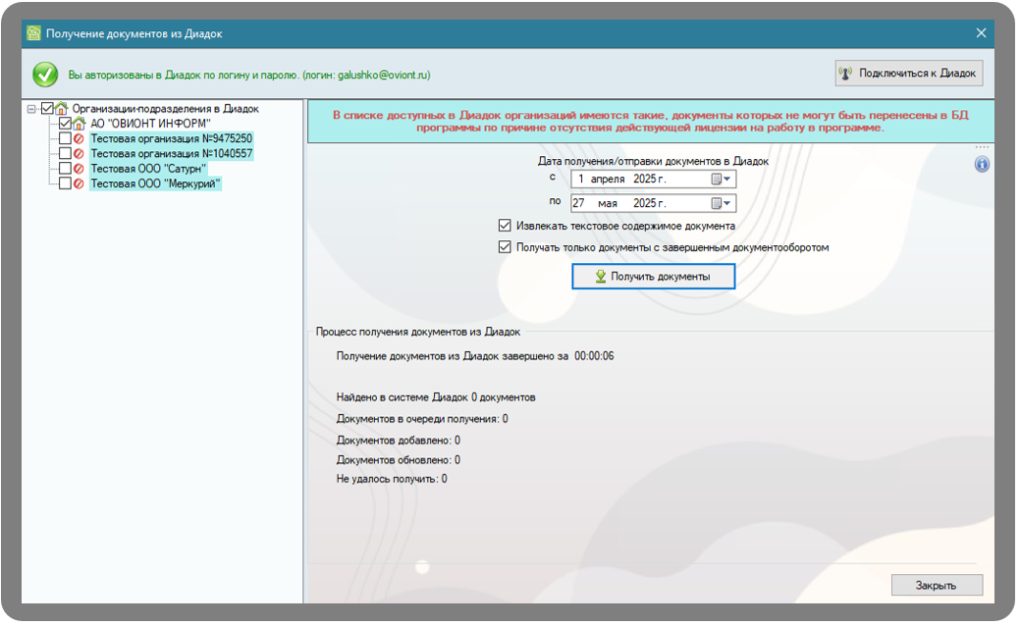This screenshot has height=625, width=1020.
Task: Click the Подключиться к Диадок button
Action: pos(909,74)
